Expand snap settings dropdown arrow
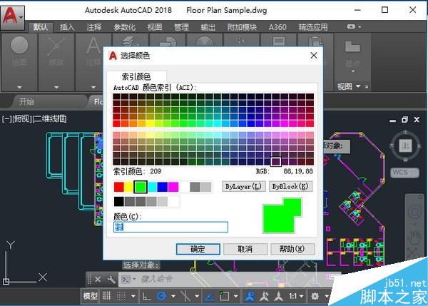Image resolution: width=428 pixels, height=306 pixels. click(133, 296)
